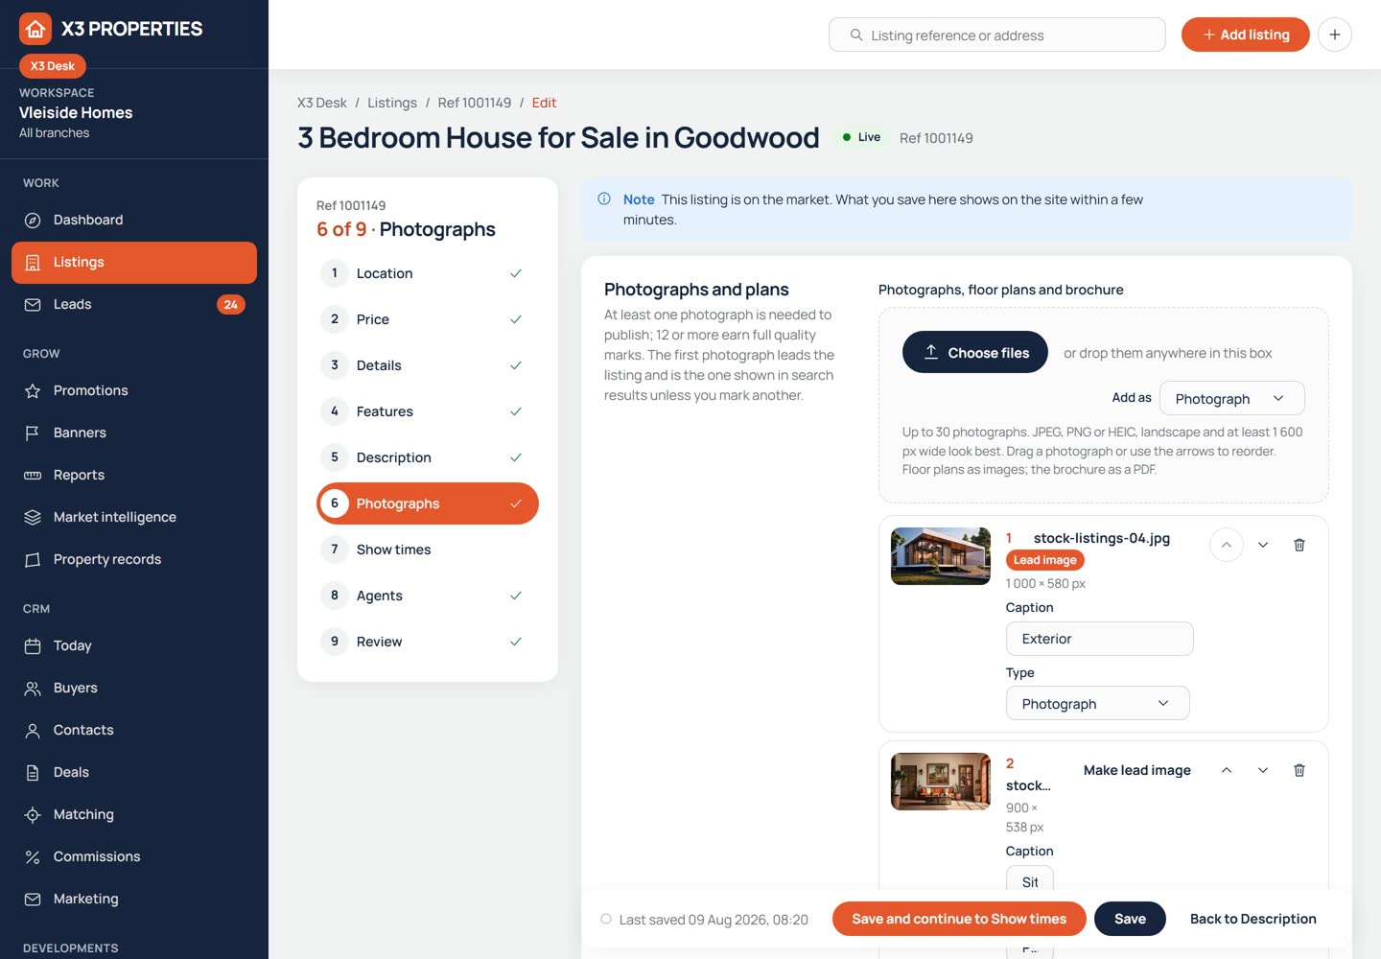This screenshot has width=1381, height=959.
Task: Open Dashboard from the sidebar
Action: click(x=134, y=220)
